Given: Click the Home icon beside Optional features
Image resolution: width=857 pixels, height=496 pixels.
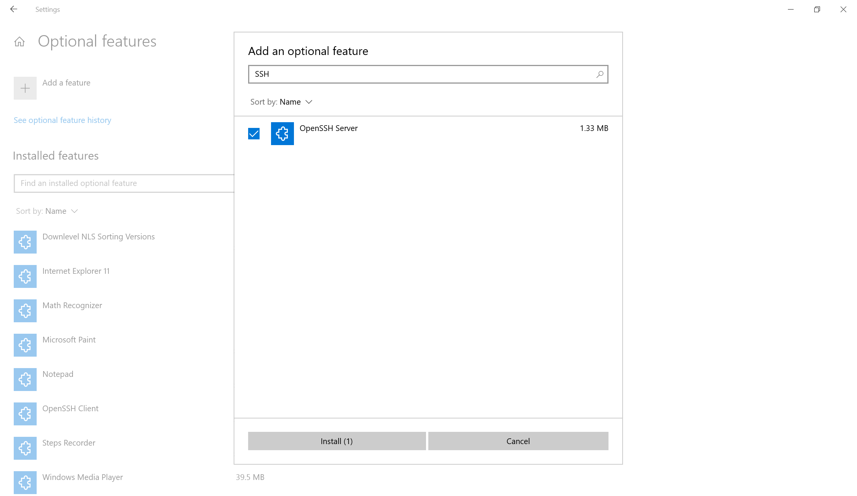Looking at the screenshot, I should tap(19, 41).
